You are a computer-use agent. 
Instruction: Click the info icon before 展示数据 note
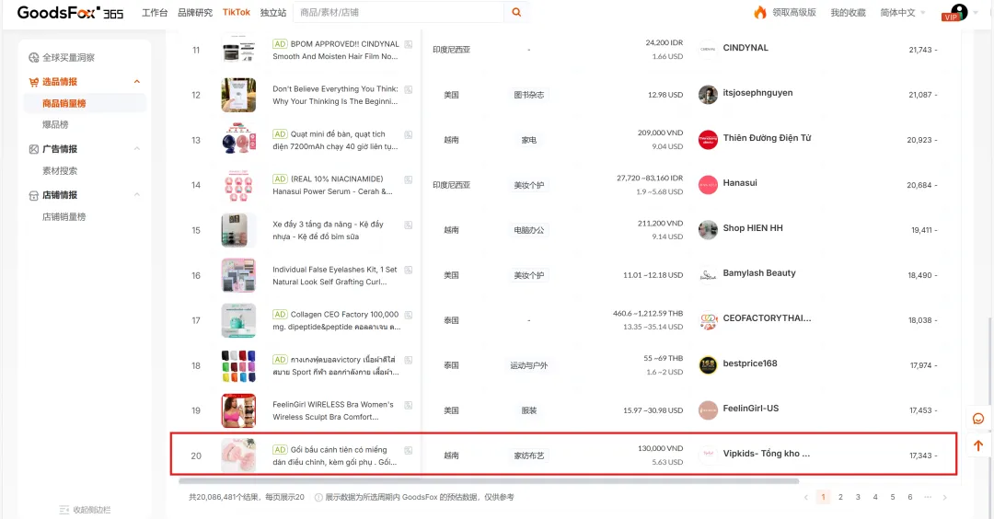(x=318, y=498)
